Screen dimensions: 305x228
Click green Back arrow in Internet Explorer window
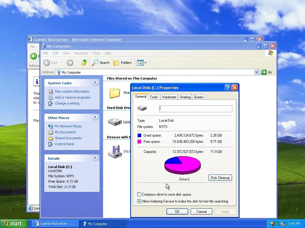[x=33, y=56]
